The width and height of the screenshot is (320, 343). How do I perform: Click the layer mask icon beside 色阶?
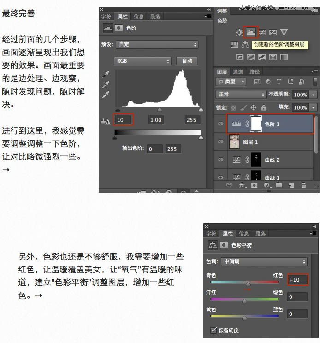119,28
